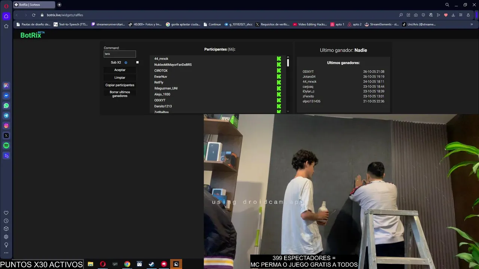The width and height of the screenshot is (479, 269).
Task: Click the Sub X2 info icon
Action: [126, 63]
